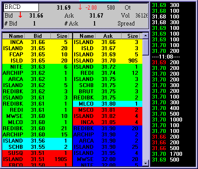Click the 31.70 1700 print in the trade tape
The height and width of the screenshot is (169, 198).
[167, 154]
